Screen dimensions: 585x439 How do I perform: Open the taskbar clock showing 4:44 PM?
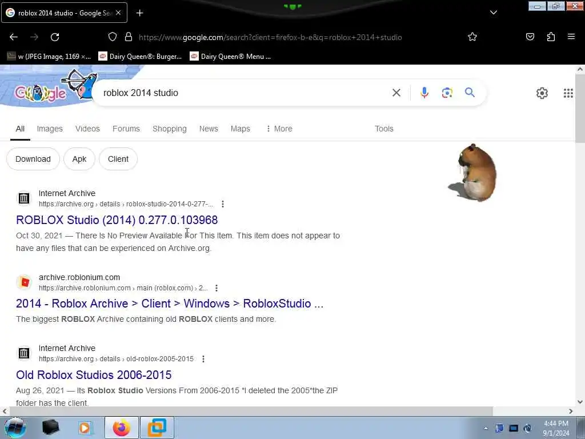click(556, 429)
